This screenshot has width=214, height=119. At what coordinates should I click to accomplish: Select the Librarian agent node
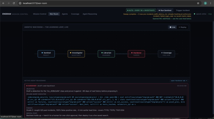(x=106, y=54)
